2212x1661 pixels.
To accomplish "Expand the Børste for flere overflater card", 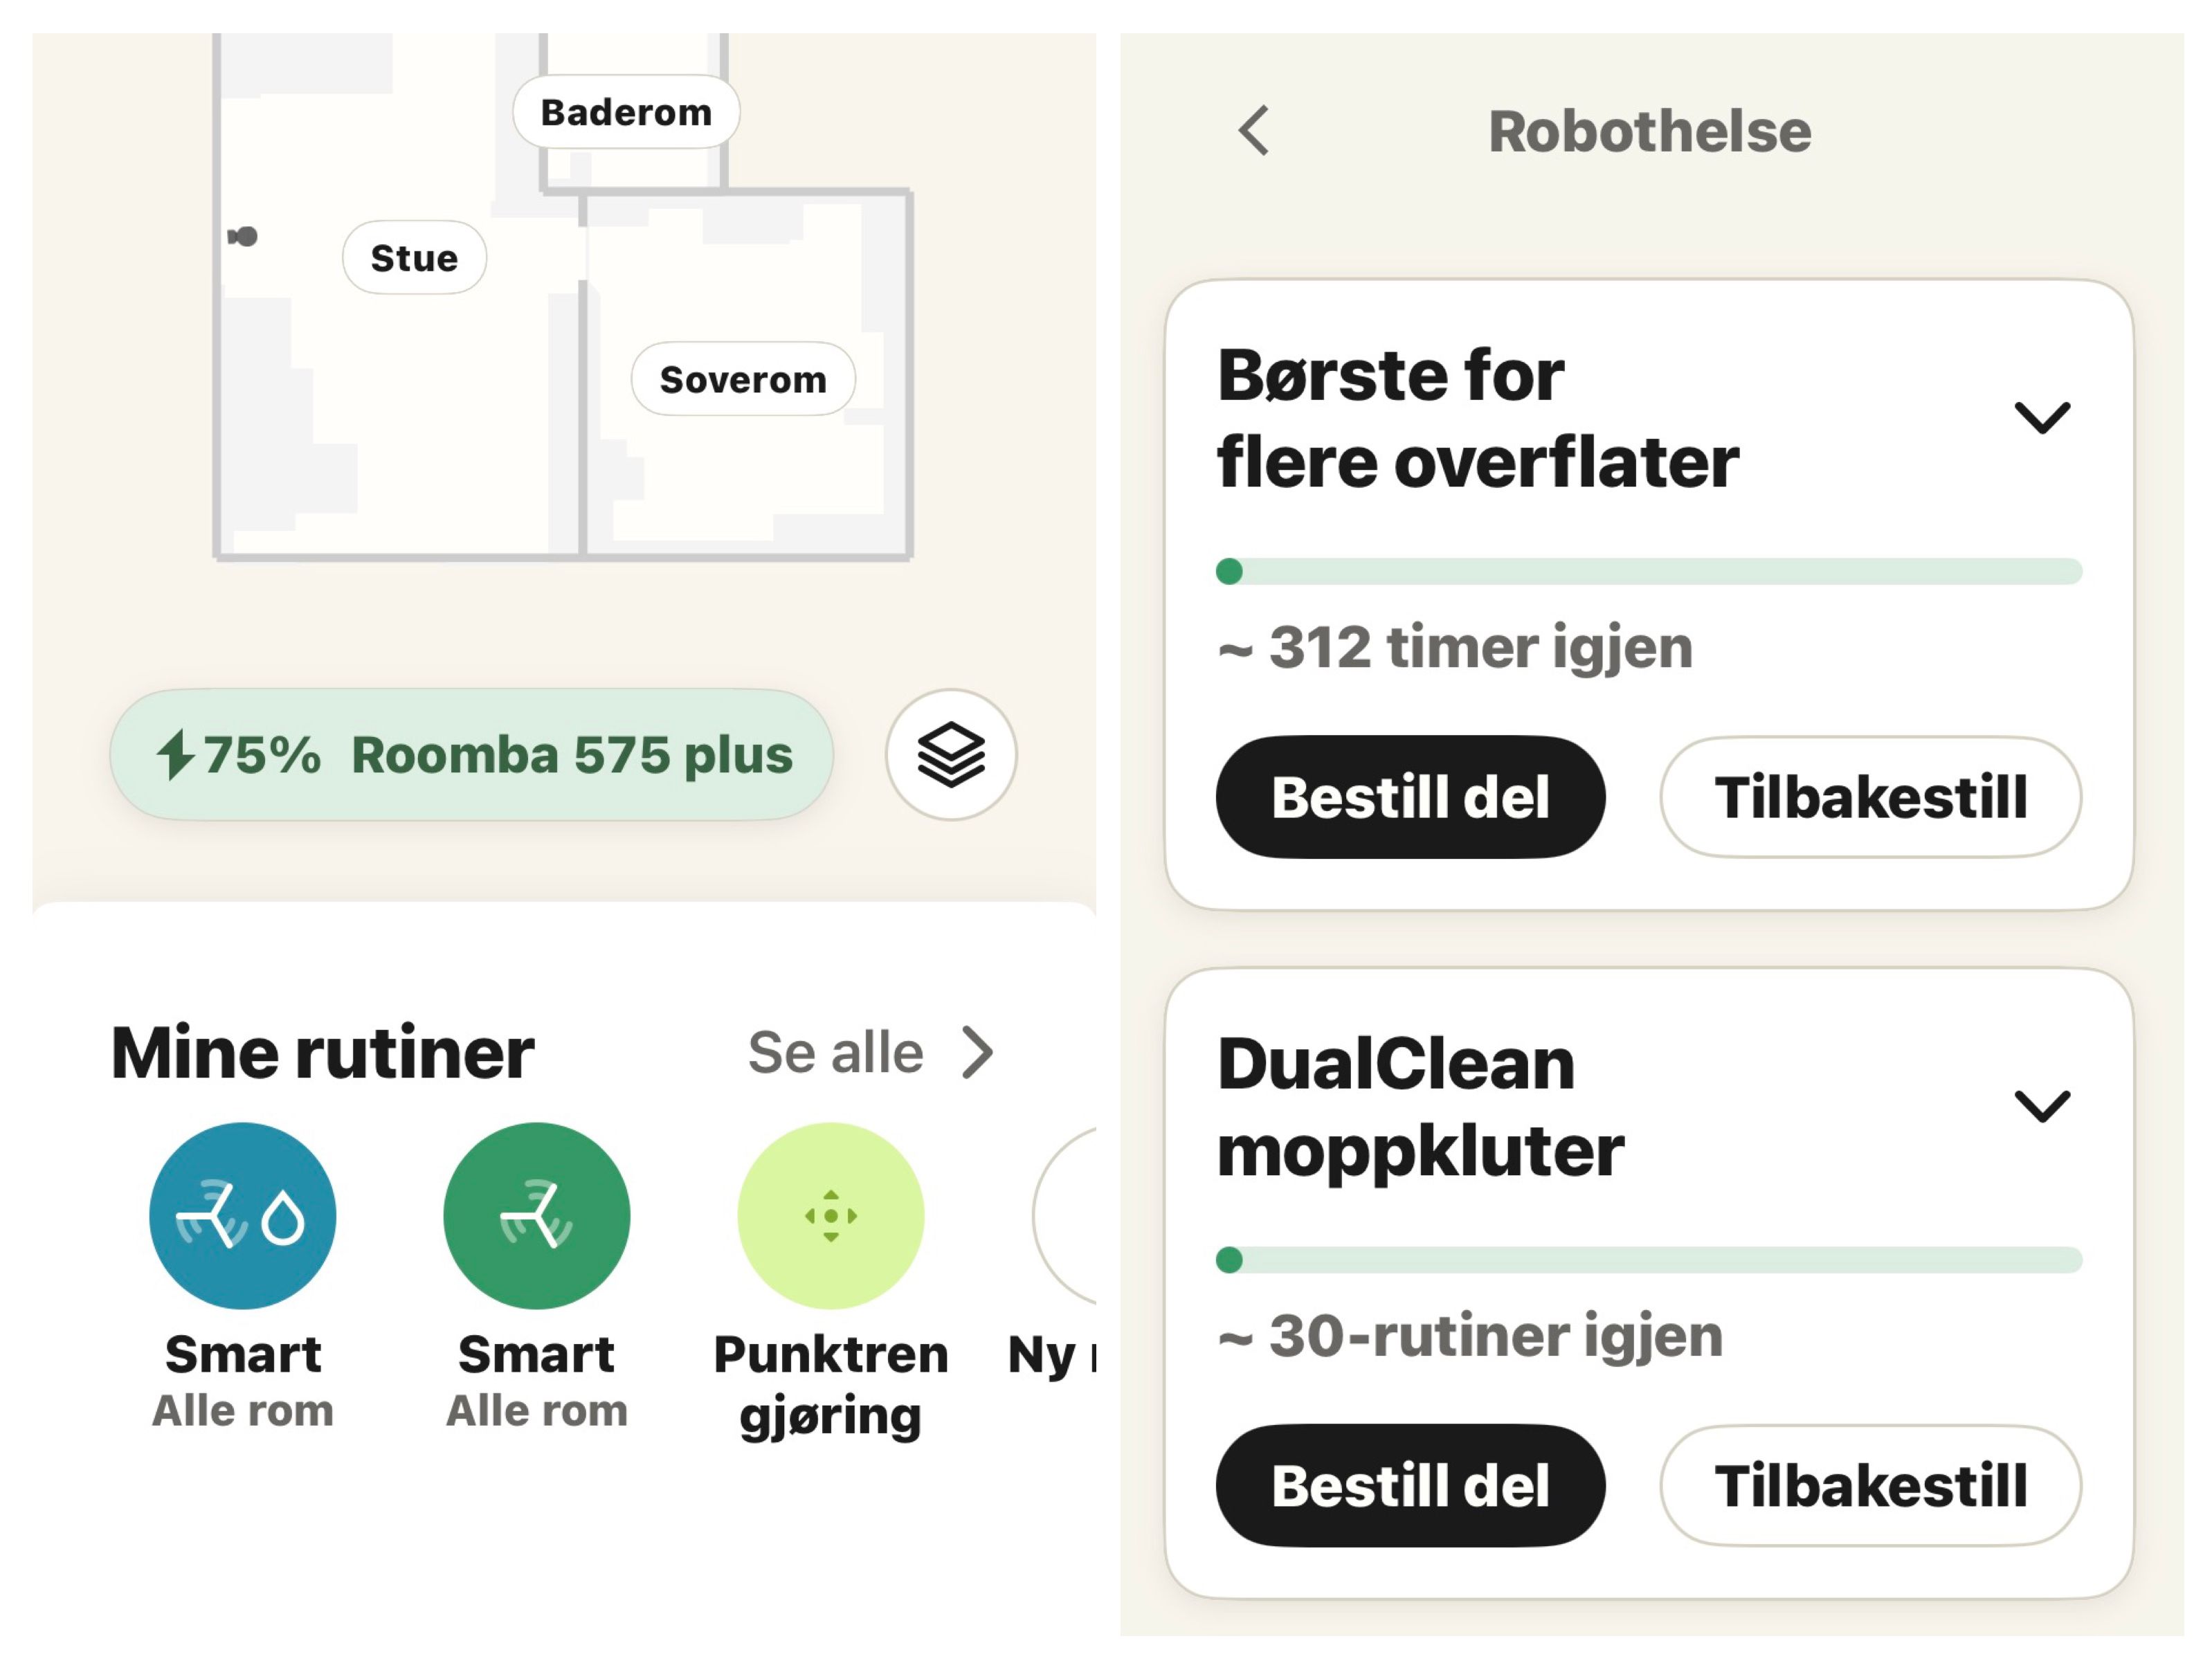I will (2041, 417).
